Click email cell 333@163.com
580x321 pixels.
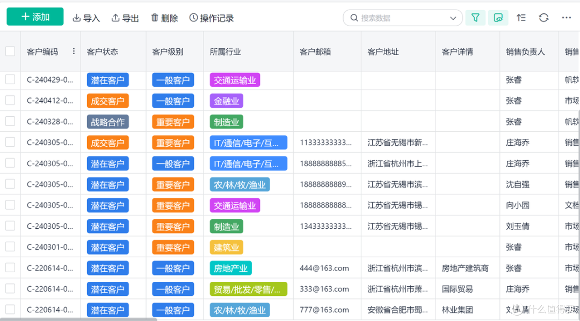[x=324, y=289]
